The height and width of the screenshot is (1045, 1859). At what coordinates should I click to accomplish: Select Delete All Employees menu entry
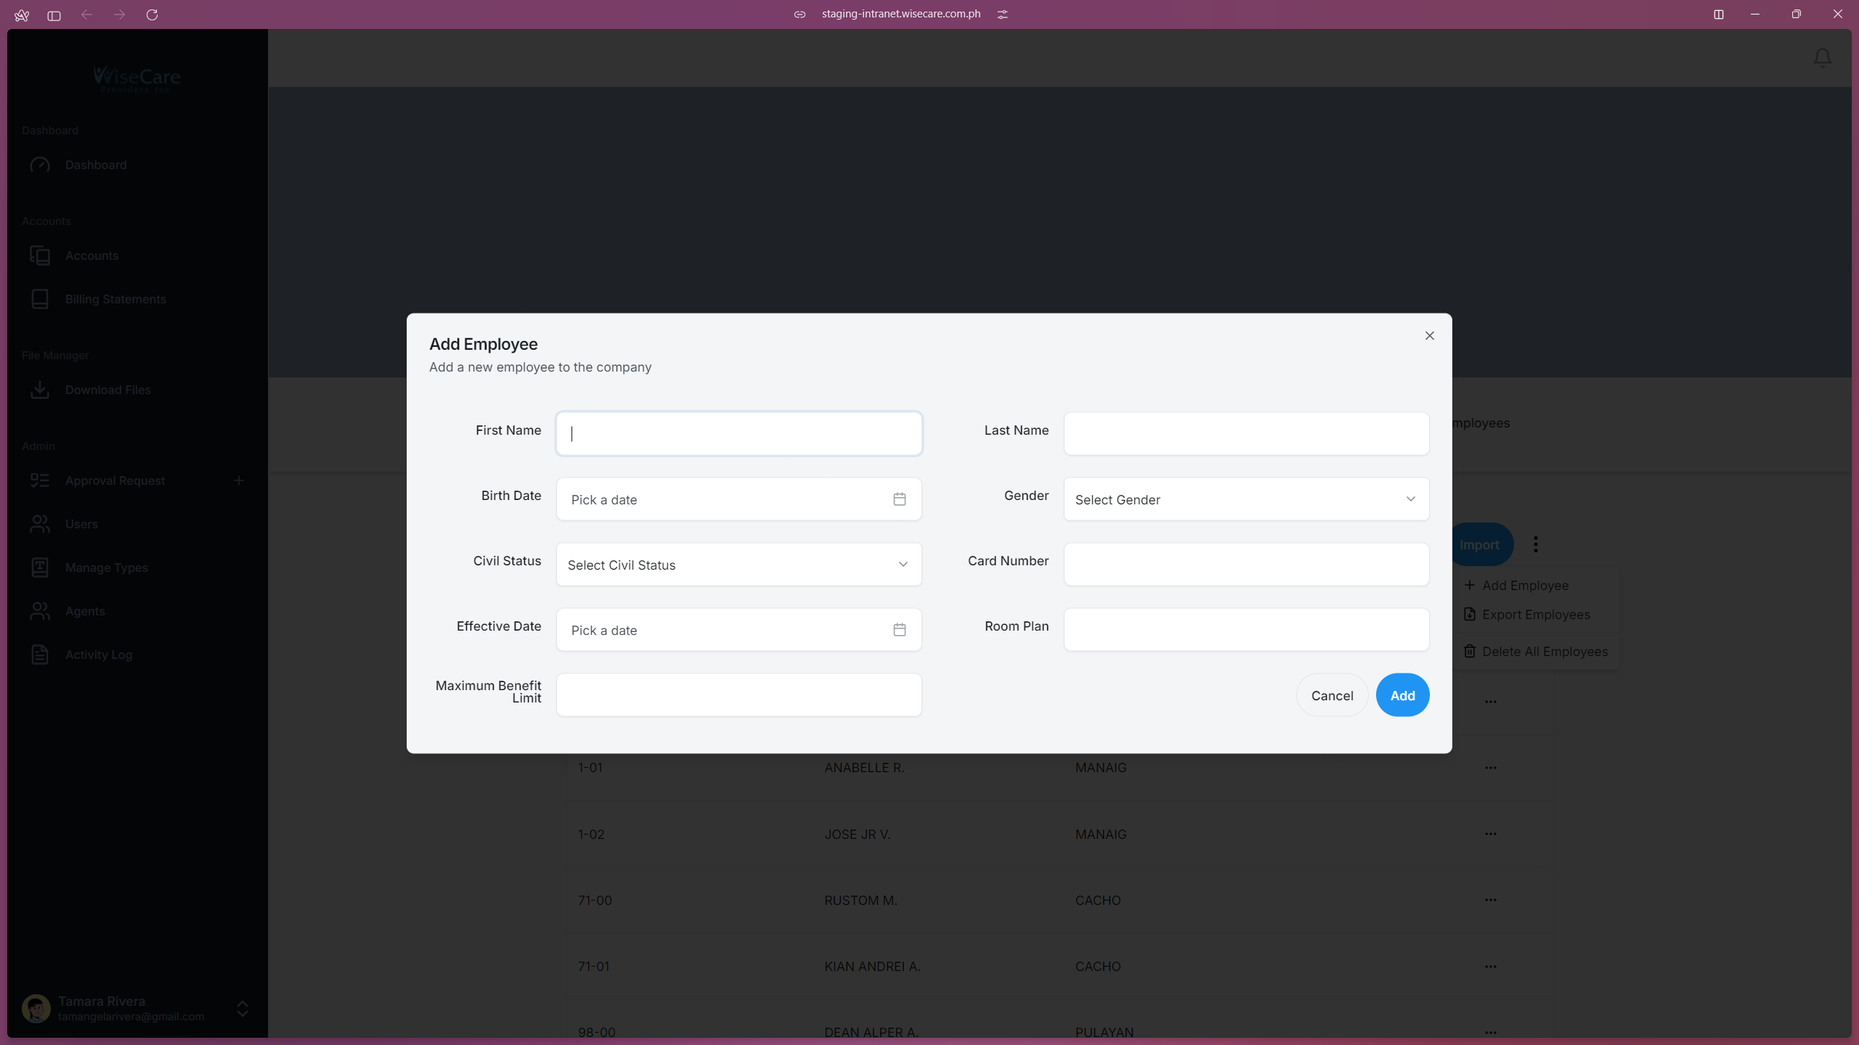pyautogui.click(x=1544, y=652)
